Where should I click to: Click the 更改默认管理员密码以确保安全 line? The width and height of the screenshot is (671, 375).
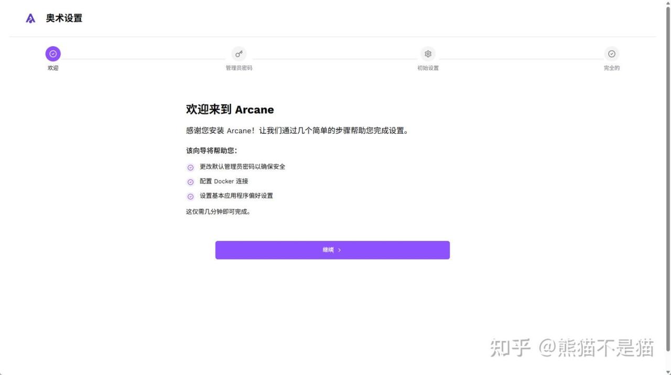[x=243, y=167]
